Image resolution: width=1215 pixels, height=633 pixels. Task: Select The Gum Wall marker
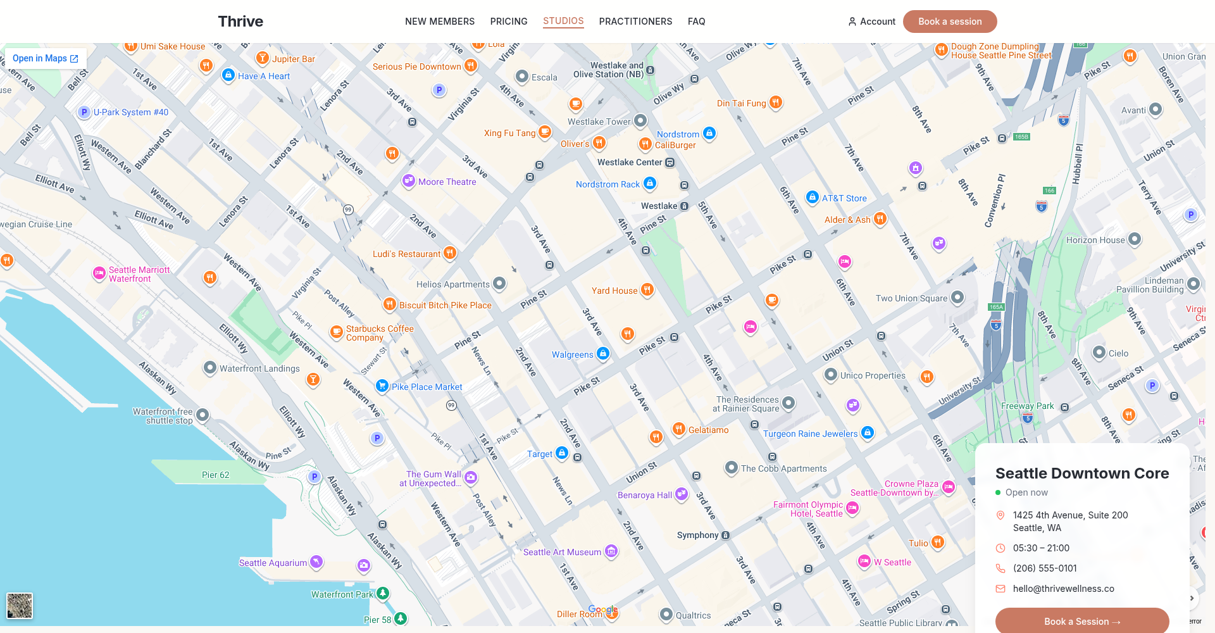[471, 477]
